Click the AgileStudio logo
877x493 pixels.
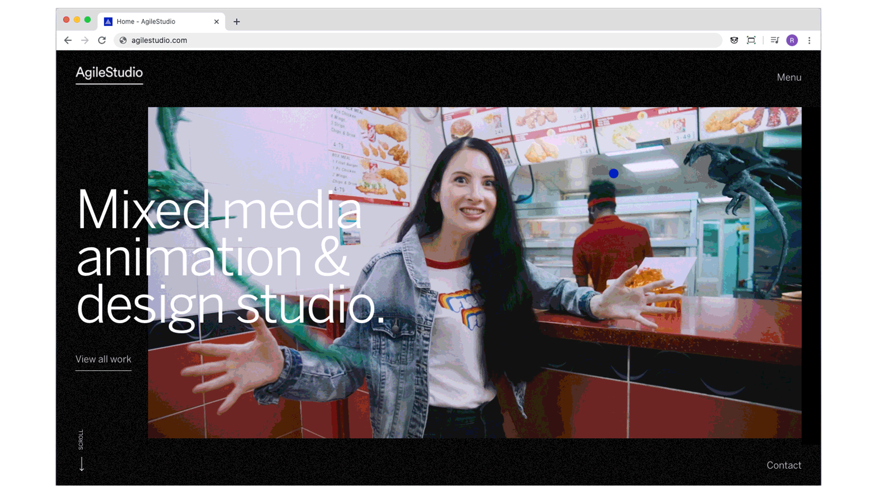pyautogui.click(x=109, y=72)
